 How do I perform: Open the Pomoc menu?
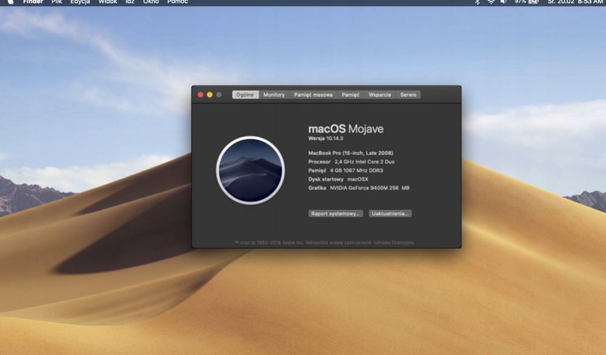178,2
